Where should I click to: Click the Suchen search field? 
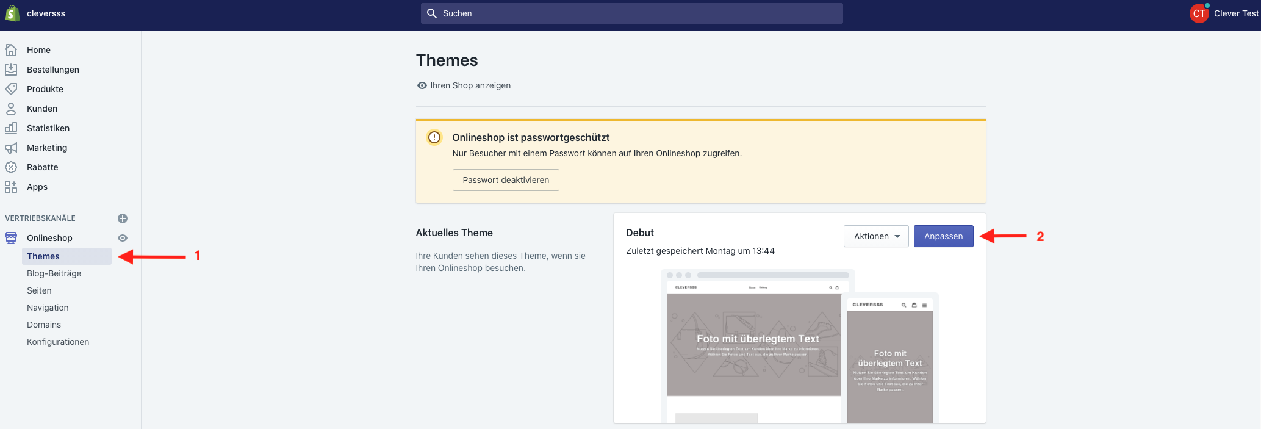[x=631, y=13]
